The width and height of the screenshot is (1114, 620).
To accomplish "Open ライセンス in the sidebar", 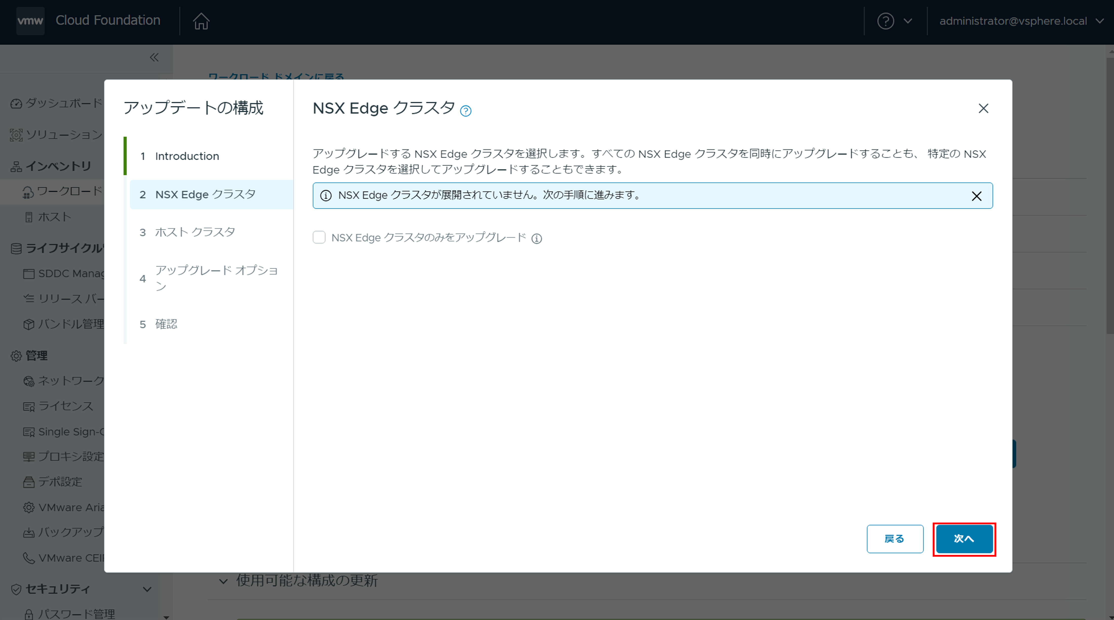I will coord(58,406).
